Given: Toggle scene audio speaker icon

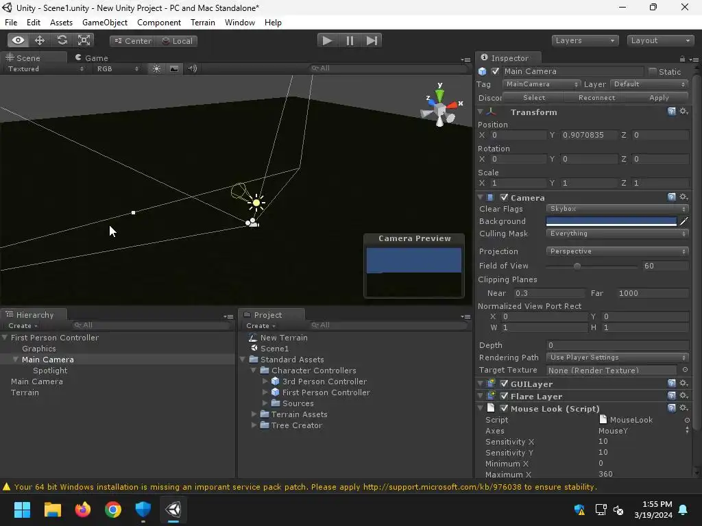Looking at the screenshot, I should click(193, 68).
